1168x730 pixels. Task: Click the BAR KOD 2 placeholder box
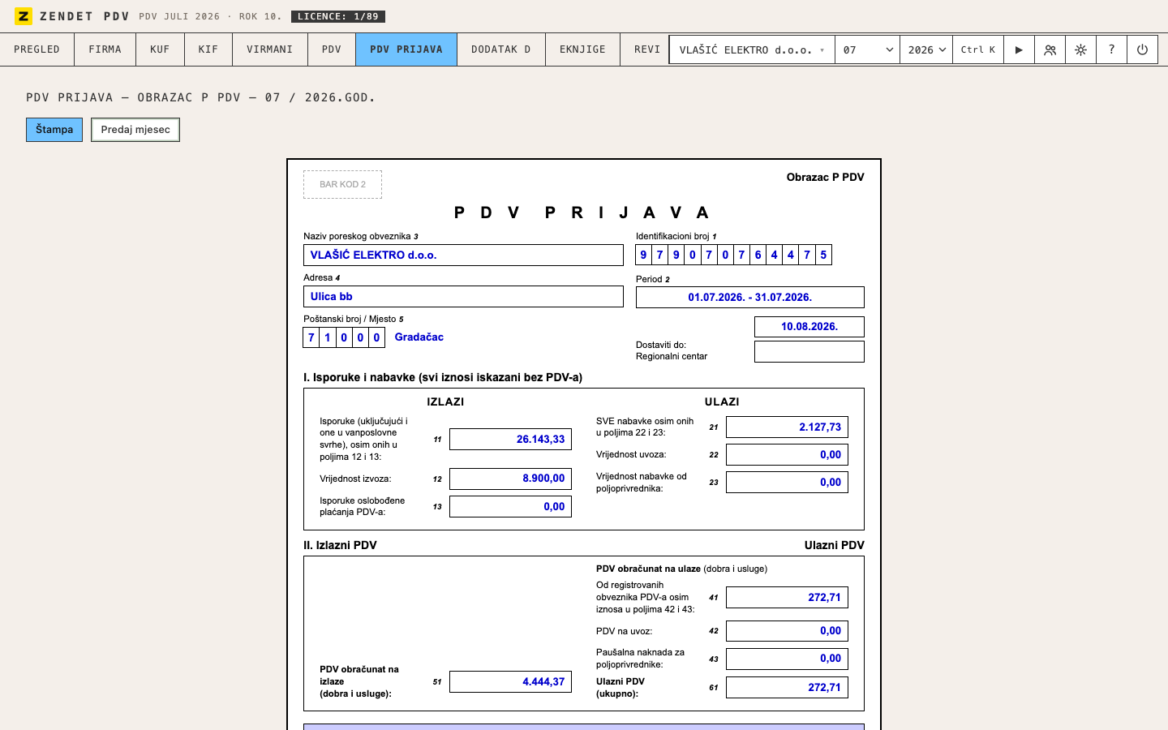(x=342, y=184)
